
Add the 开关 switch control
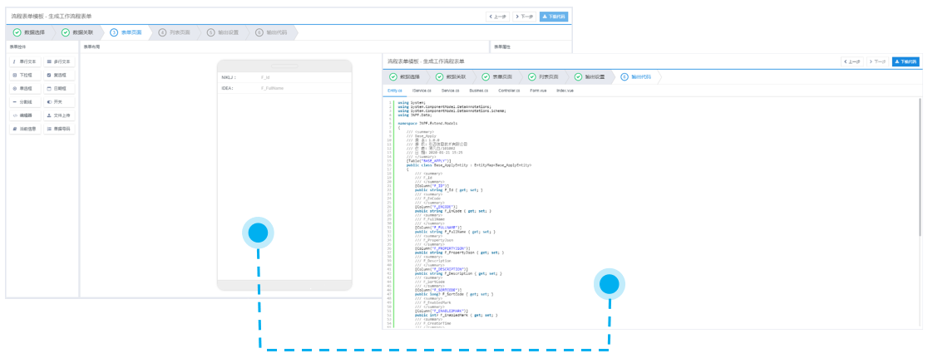point(59,101)
